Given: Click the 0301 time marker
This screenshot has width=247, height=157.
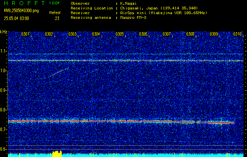Looking at the screenshot, I should (x=26, y=34).
